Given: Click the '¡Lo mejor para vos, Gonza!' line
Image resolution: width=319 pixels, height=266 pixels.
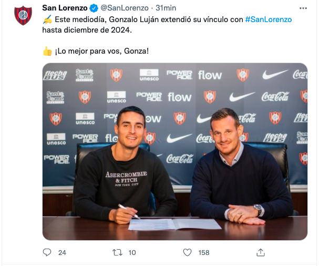Looking at the screenshot, I should click(x=102, y=51).
